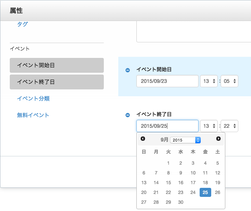Open the start date hour selector showing 13
Screen dimensions: 251x211
(209, 81)
